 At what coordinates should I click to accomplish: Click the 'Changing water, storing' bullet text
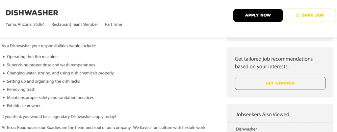pyautogui.click(x=60, y=73)
